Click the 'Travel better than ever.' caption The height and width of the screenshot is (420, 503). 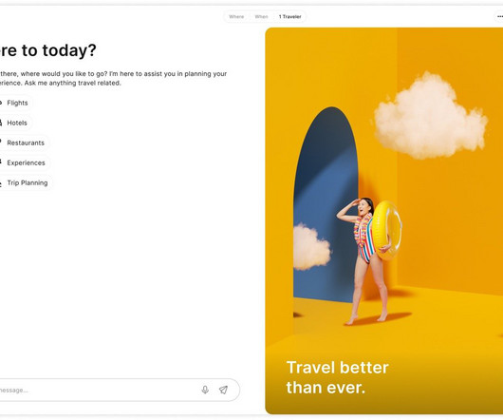pyautogui.click(x=338, y=377)
